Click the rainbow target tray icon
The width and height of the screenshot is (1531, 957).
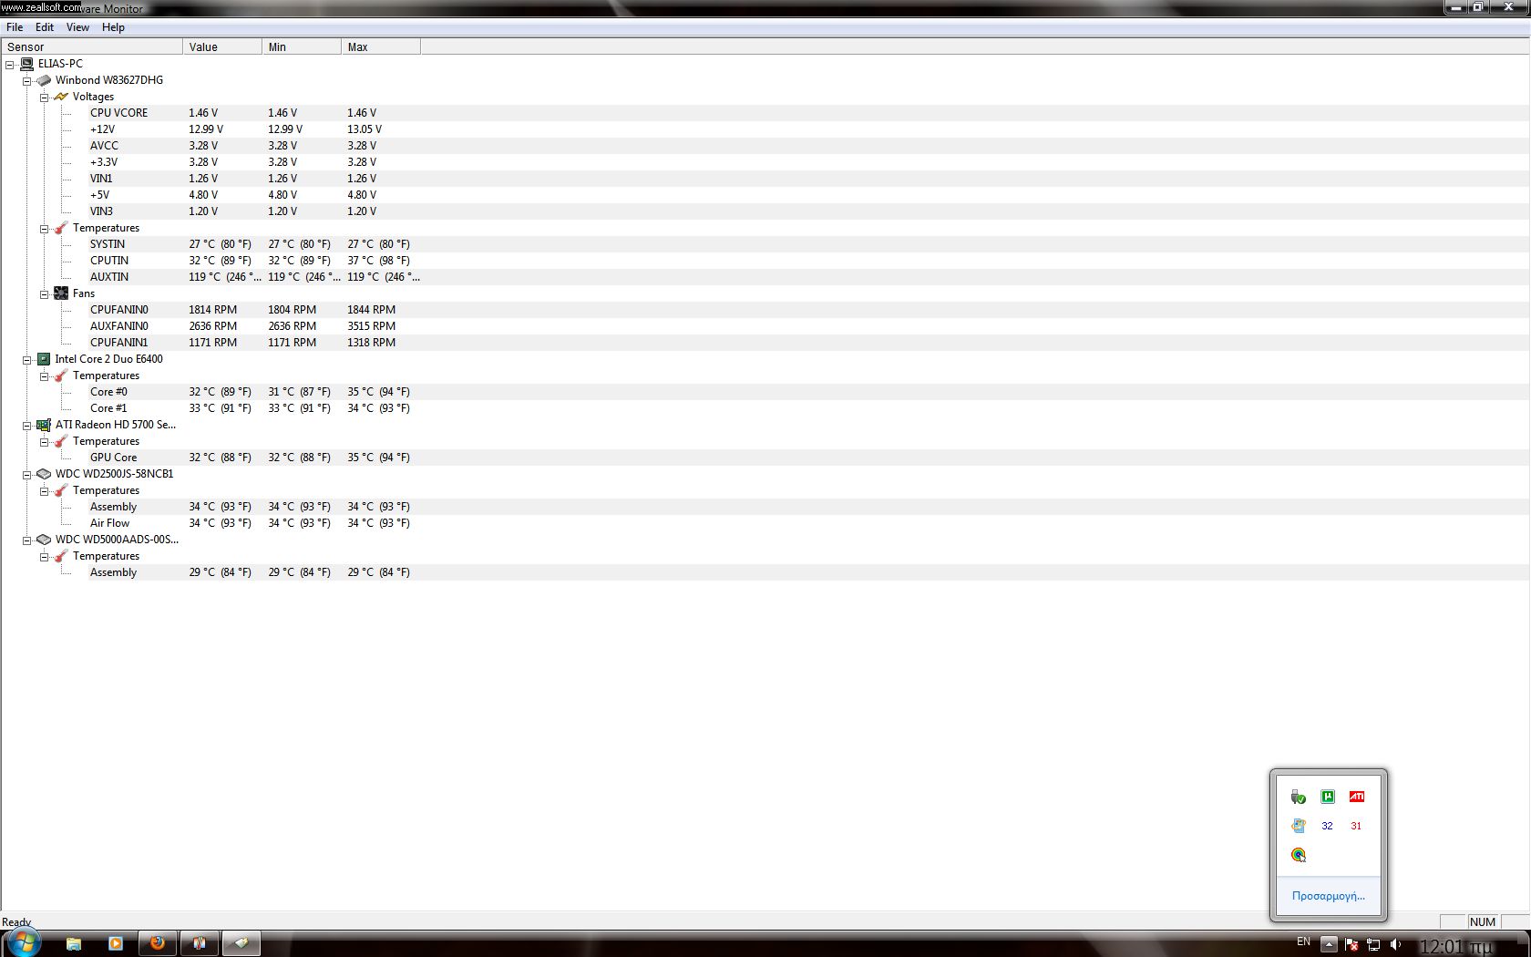pos(1299,855)
